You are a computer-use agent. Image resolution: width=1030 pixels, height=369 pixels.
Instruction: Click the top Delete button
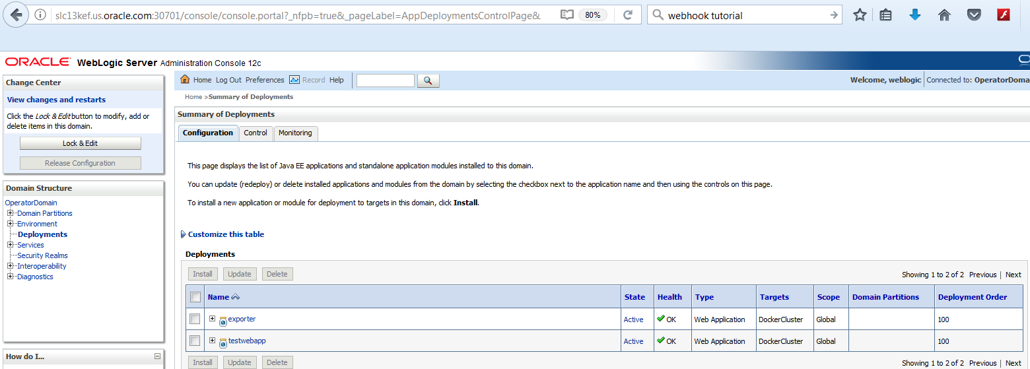point(277,274)
